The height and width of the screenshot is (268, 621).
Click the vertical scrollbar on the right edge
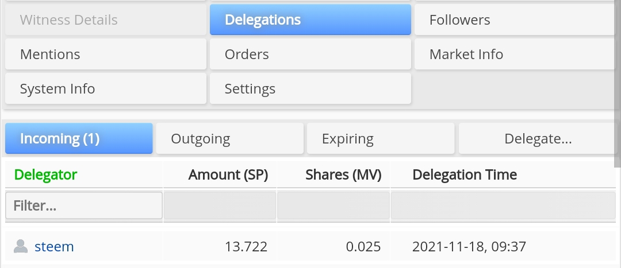[618, 83]
